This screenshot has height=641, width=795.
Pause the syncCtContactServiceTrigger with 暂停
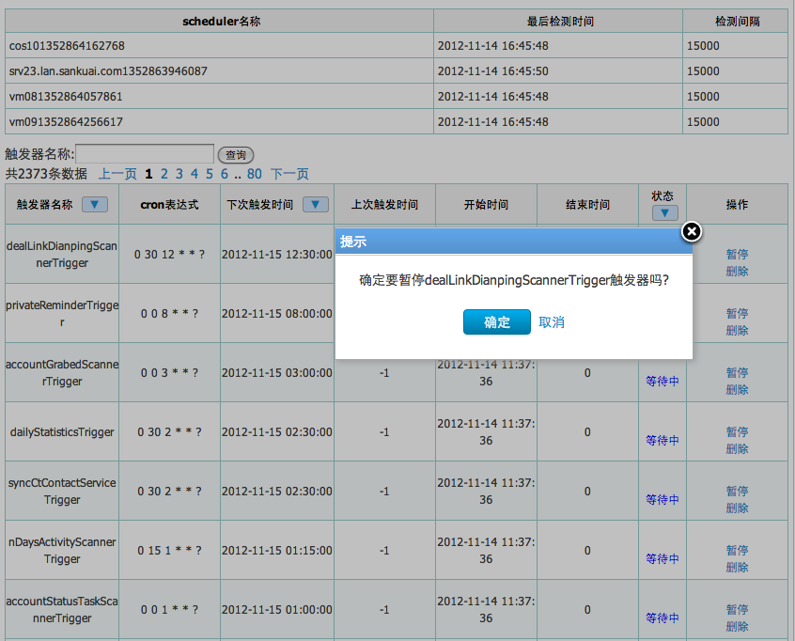tap(737, 492)
